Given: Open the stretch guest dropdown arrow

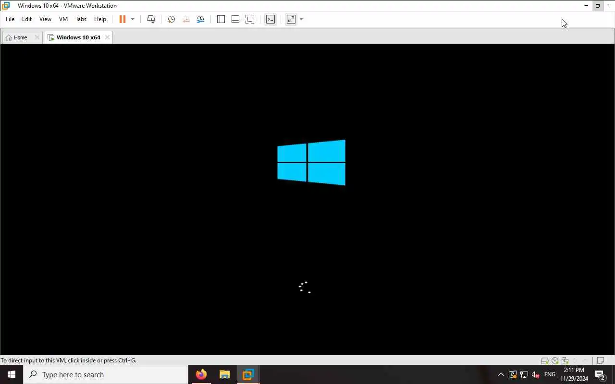Looking at the screenshot, I should [x=301, y=19].
